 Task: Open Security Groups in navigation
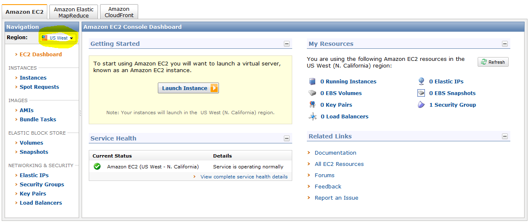[42, 185]
